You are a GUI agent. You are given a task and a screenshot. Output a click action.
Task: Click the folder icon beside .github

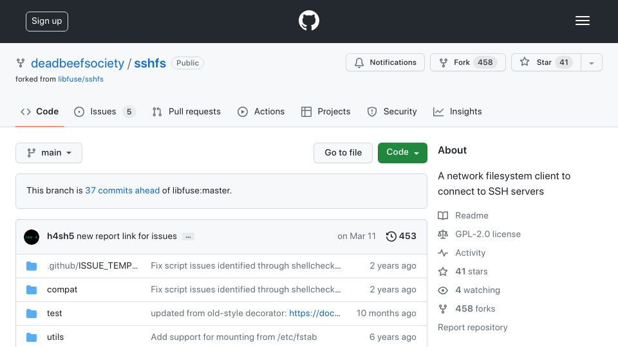pos(32,266)
